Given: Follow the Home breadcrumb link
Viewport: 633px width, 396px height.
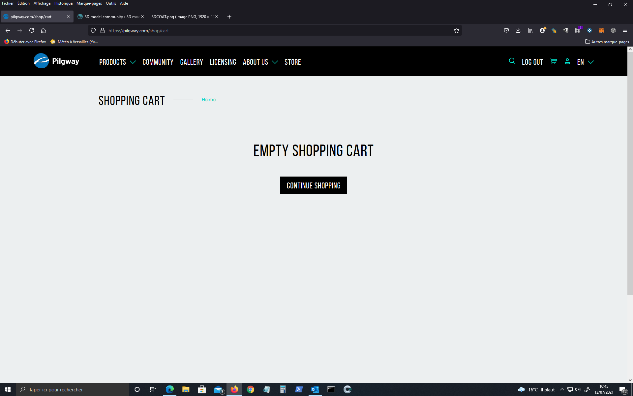Looking at the screenshot, I should pyautogui.click(x=209, y=100).
